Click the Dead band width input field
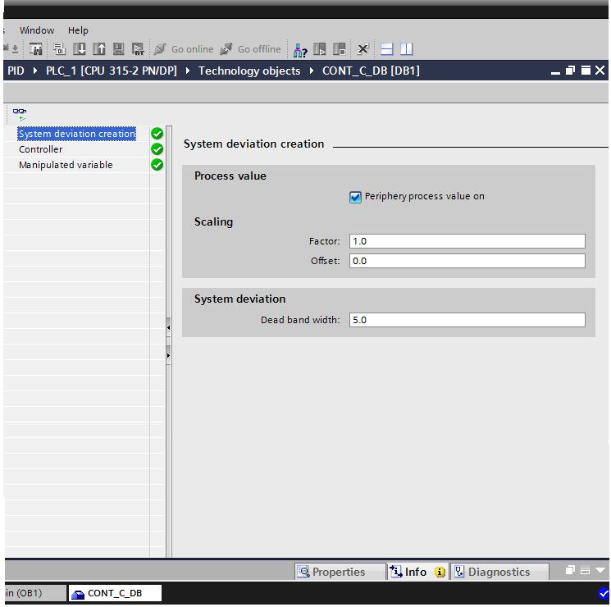 click(x=467, y=320)
